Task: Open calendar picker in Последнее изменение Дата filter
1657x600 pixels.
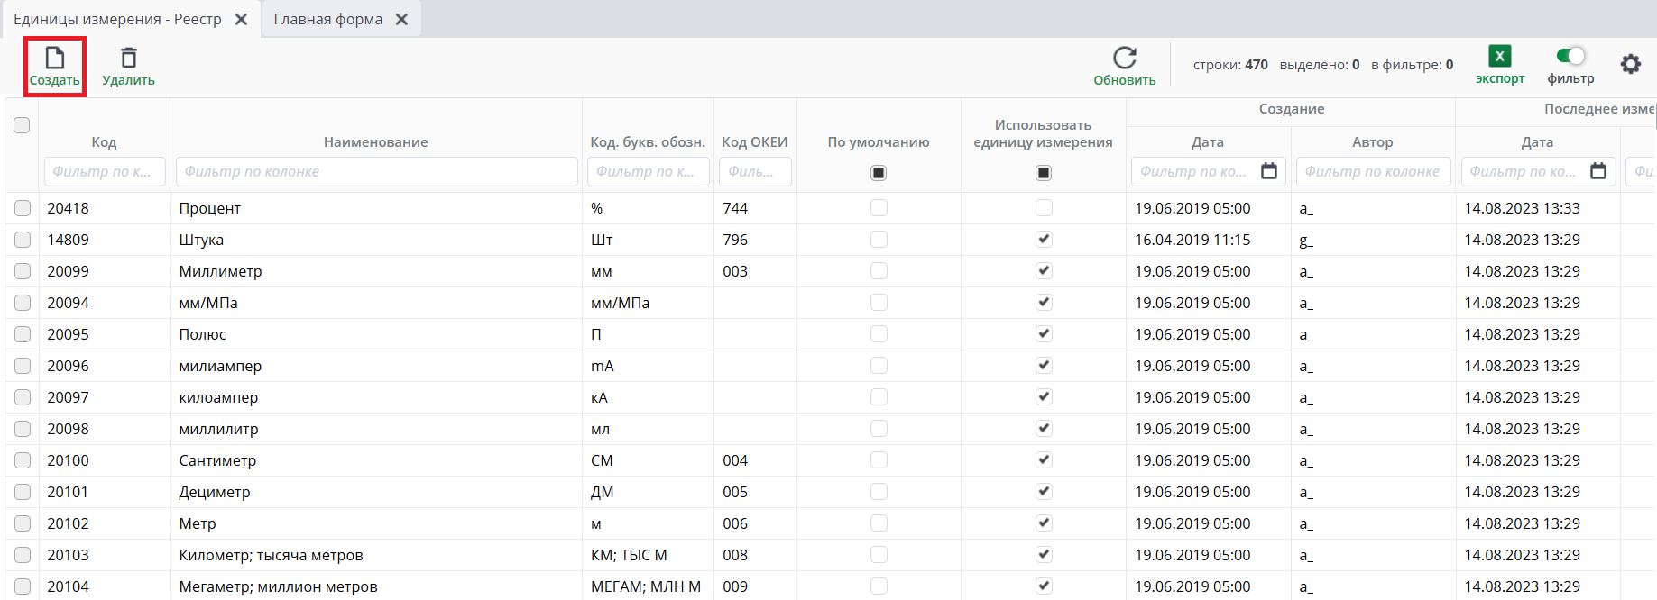Action: click(x=1598, y=171)
